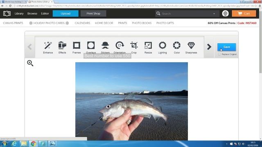Open the Windows Start menu

4,144
